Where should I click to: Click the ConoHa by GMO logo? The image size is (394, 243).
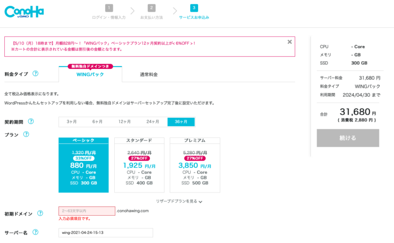tap(24, 12)
